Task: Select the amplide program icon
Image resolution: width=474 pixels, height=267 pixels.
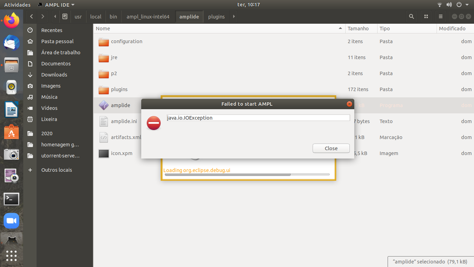Action: [x=104, y=105]
